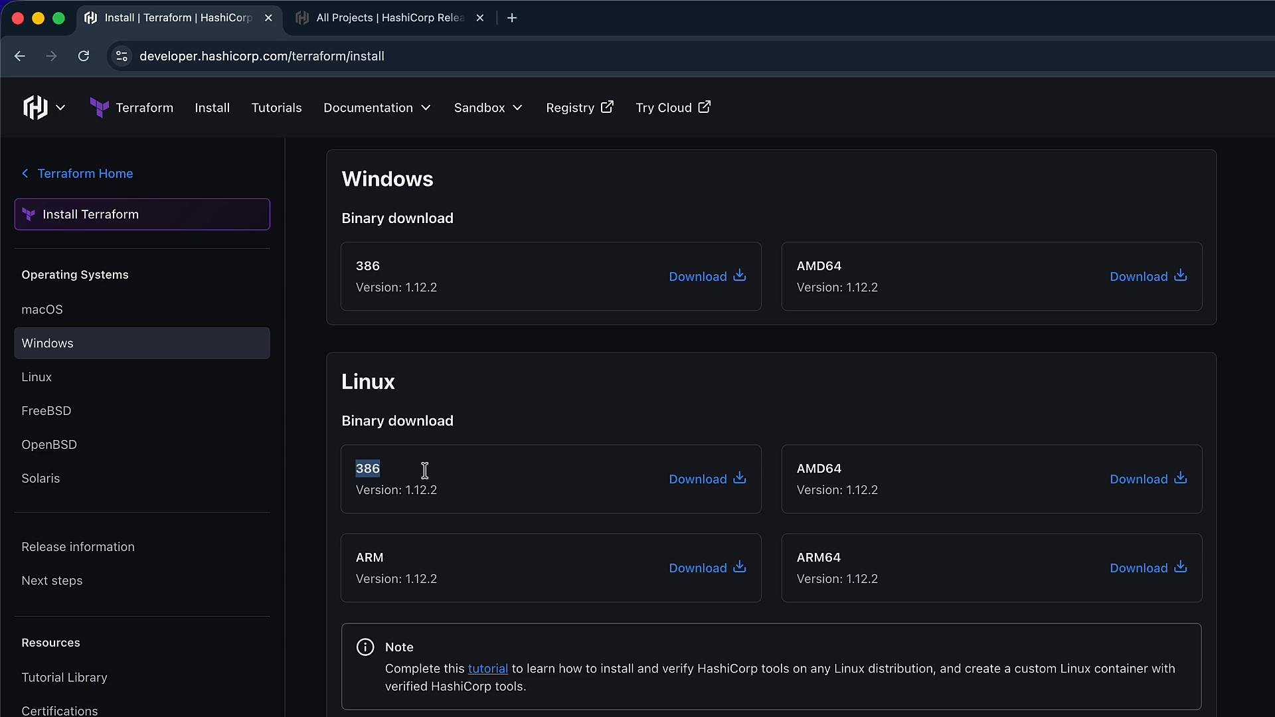The width and height of the screenshot is (1275, 717).
Task: Click the info icon in the Note box
Action: pyautogui.click(x=365, y=647)
